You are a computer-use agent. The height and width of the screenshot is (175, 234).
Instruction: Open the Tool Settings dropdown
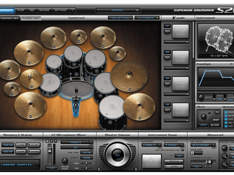(120, 18)
